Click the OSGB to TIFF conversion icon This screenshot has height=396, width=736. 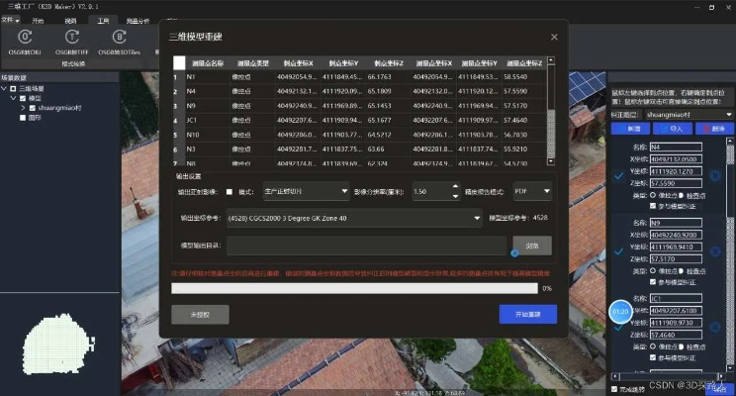[71, 38]
